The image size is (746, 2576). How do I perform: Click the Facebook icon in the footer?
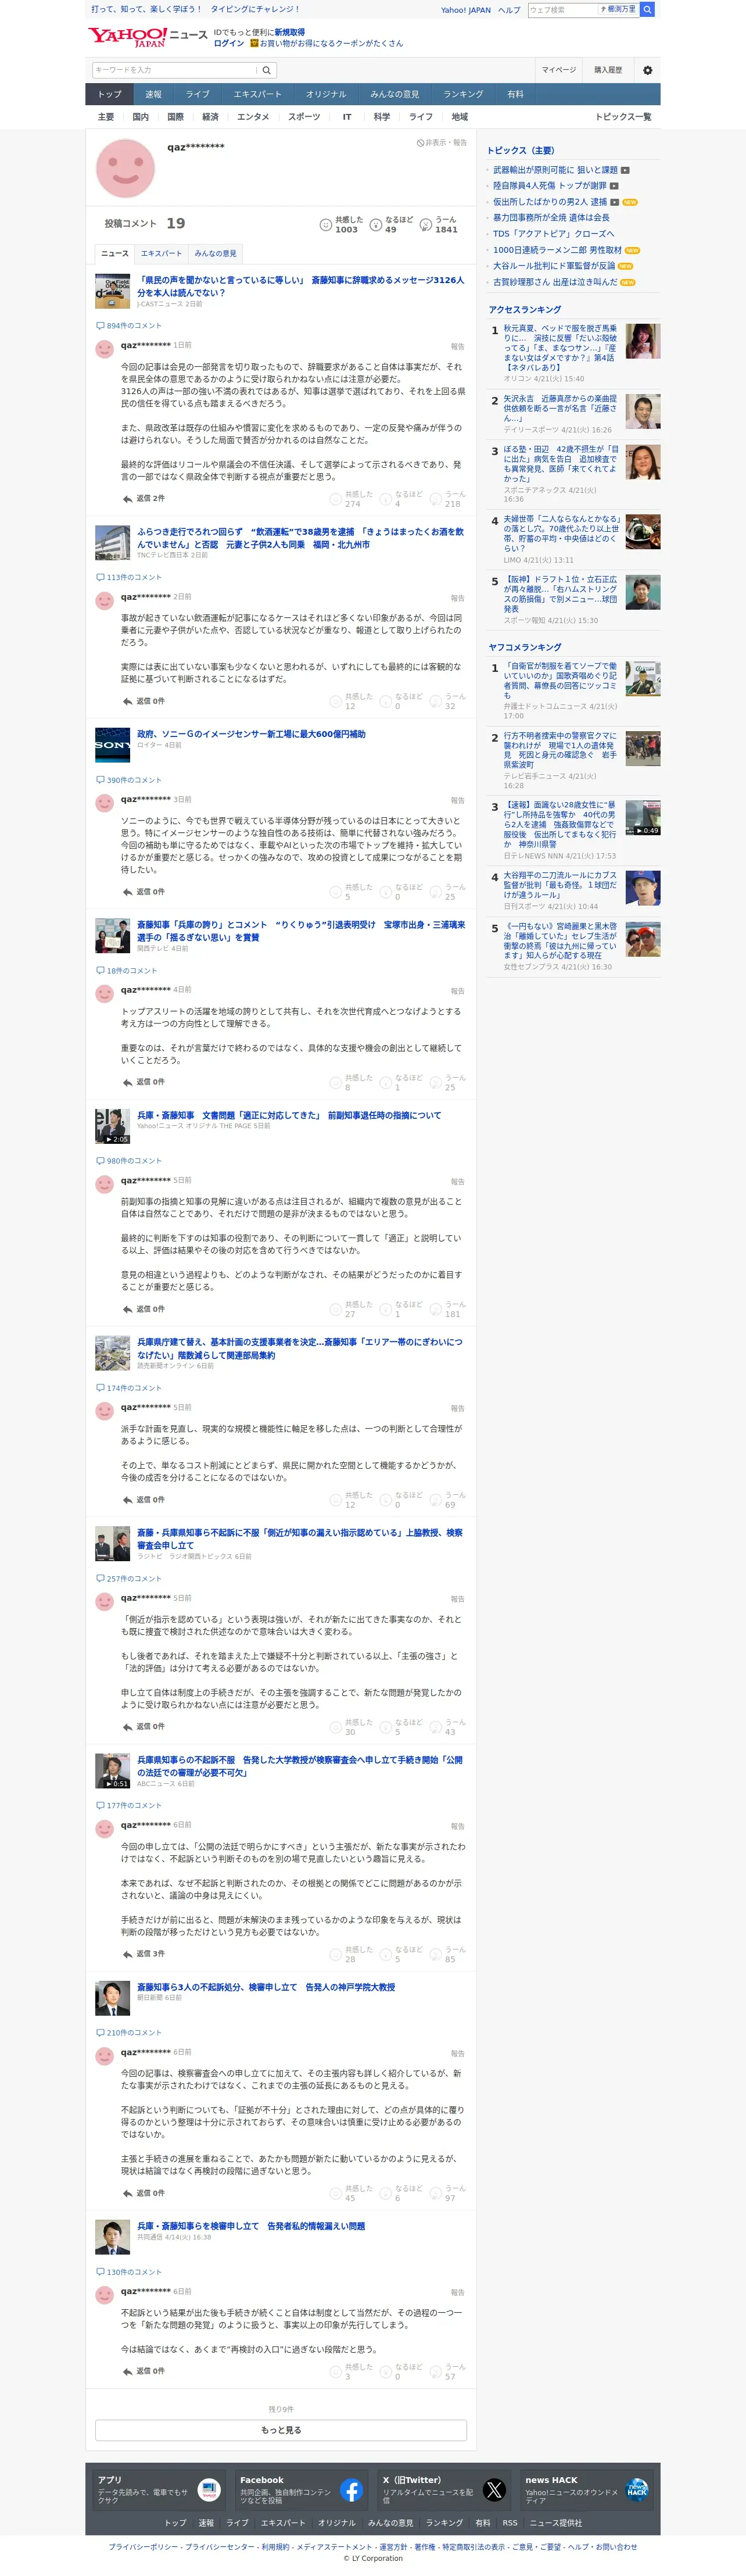point(351,2490)
